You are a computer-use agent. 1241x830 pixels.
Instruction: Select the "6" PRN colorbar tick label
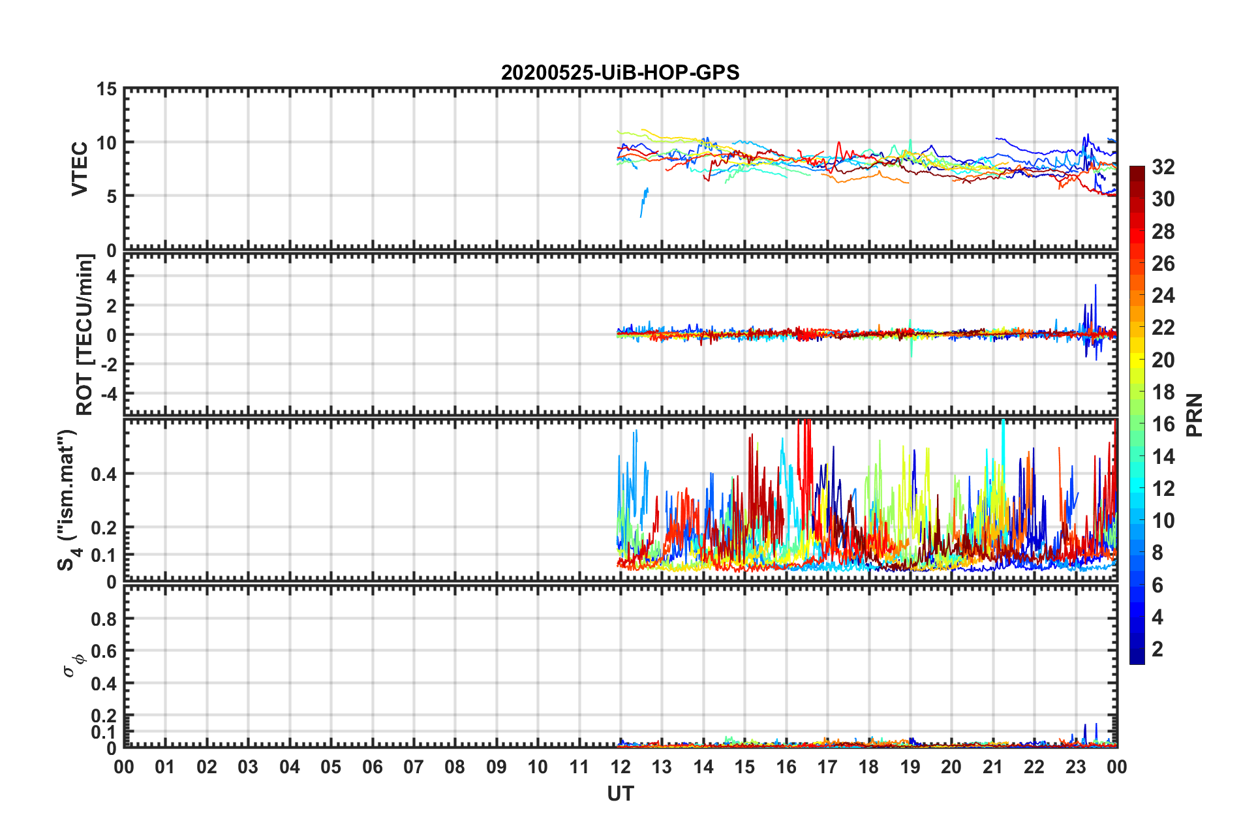pos(1157,585)
